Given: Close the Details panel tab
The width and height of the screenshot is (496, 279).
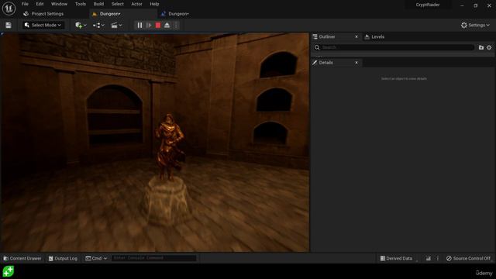Looking at the screenshot, I should 356,63.
